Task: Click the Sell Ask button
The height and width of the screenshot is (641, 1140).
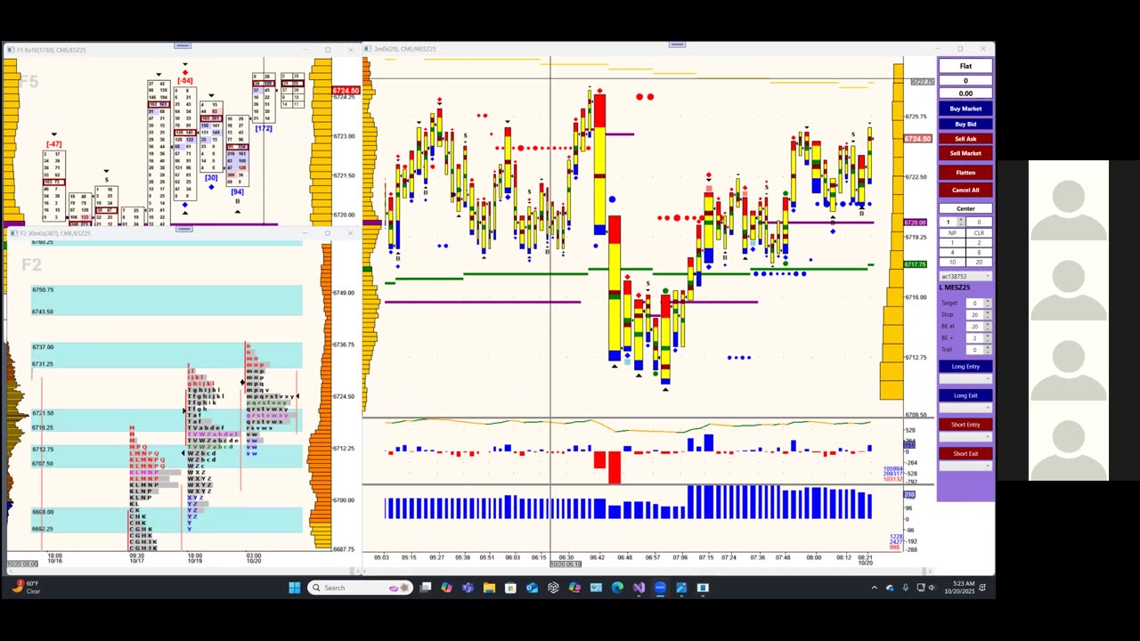Action: (965, 139)
